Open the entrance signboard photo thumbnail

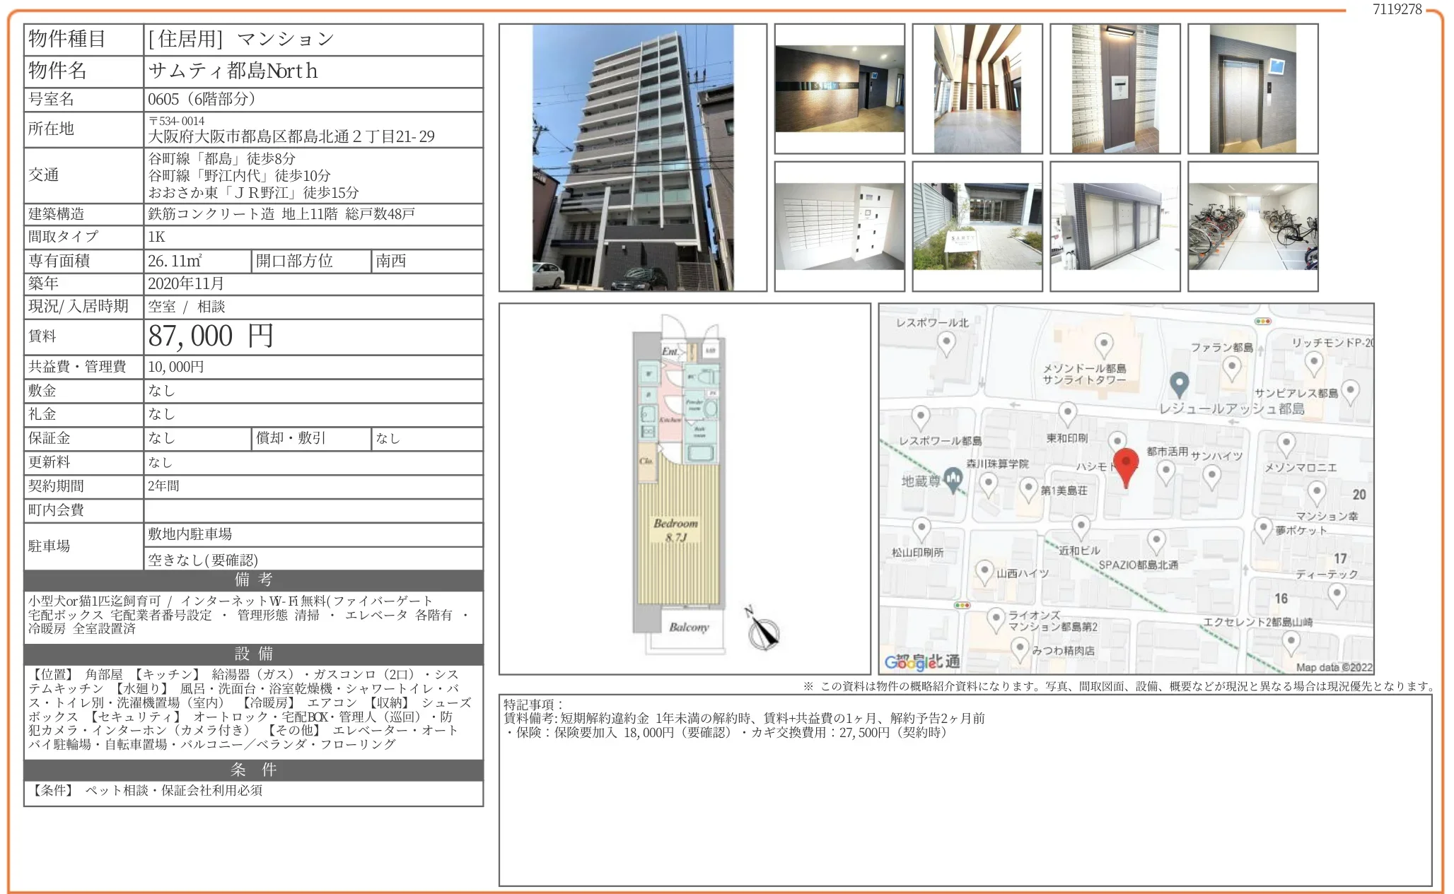click(977, 226)
